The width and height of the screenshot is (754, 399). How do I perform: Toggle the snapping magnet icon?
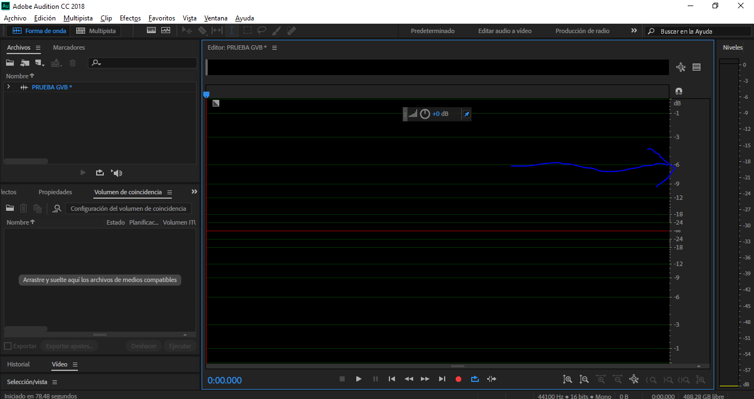[679, 91]
